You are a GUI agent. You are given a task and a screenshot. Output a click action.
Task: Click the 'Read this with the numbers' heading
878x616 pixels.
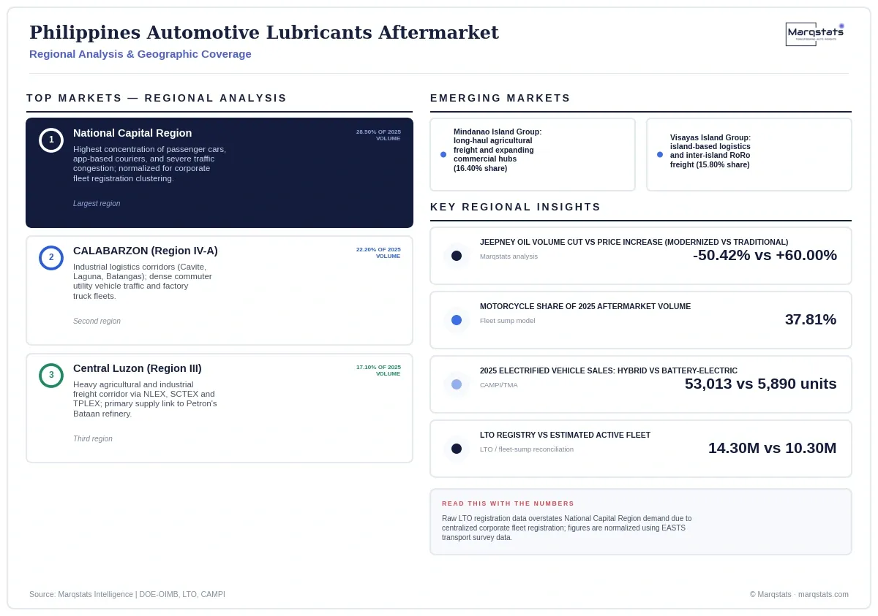[x=508, y=503]
